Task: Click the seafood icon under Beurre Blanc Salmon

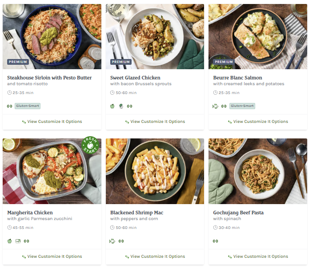Action: [x=216, y=106]
